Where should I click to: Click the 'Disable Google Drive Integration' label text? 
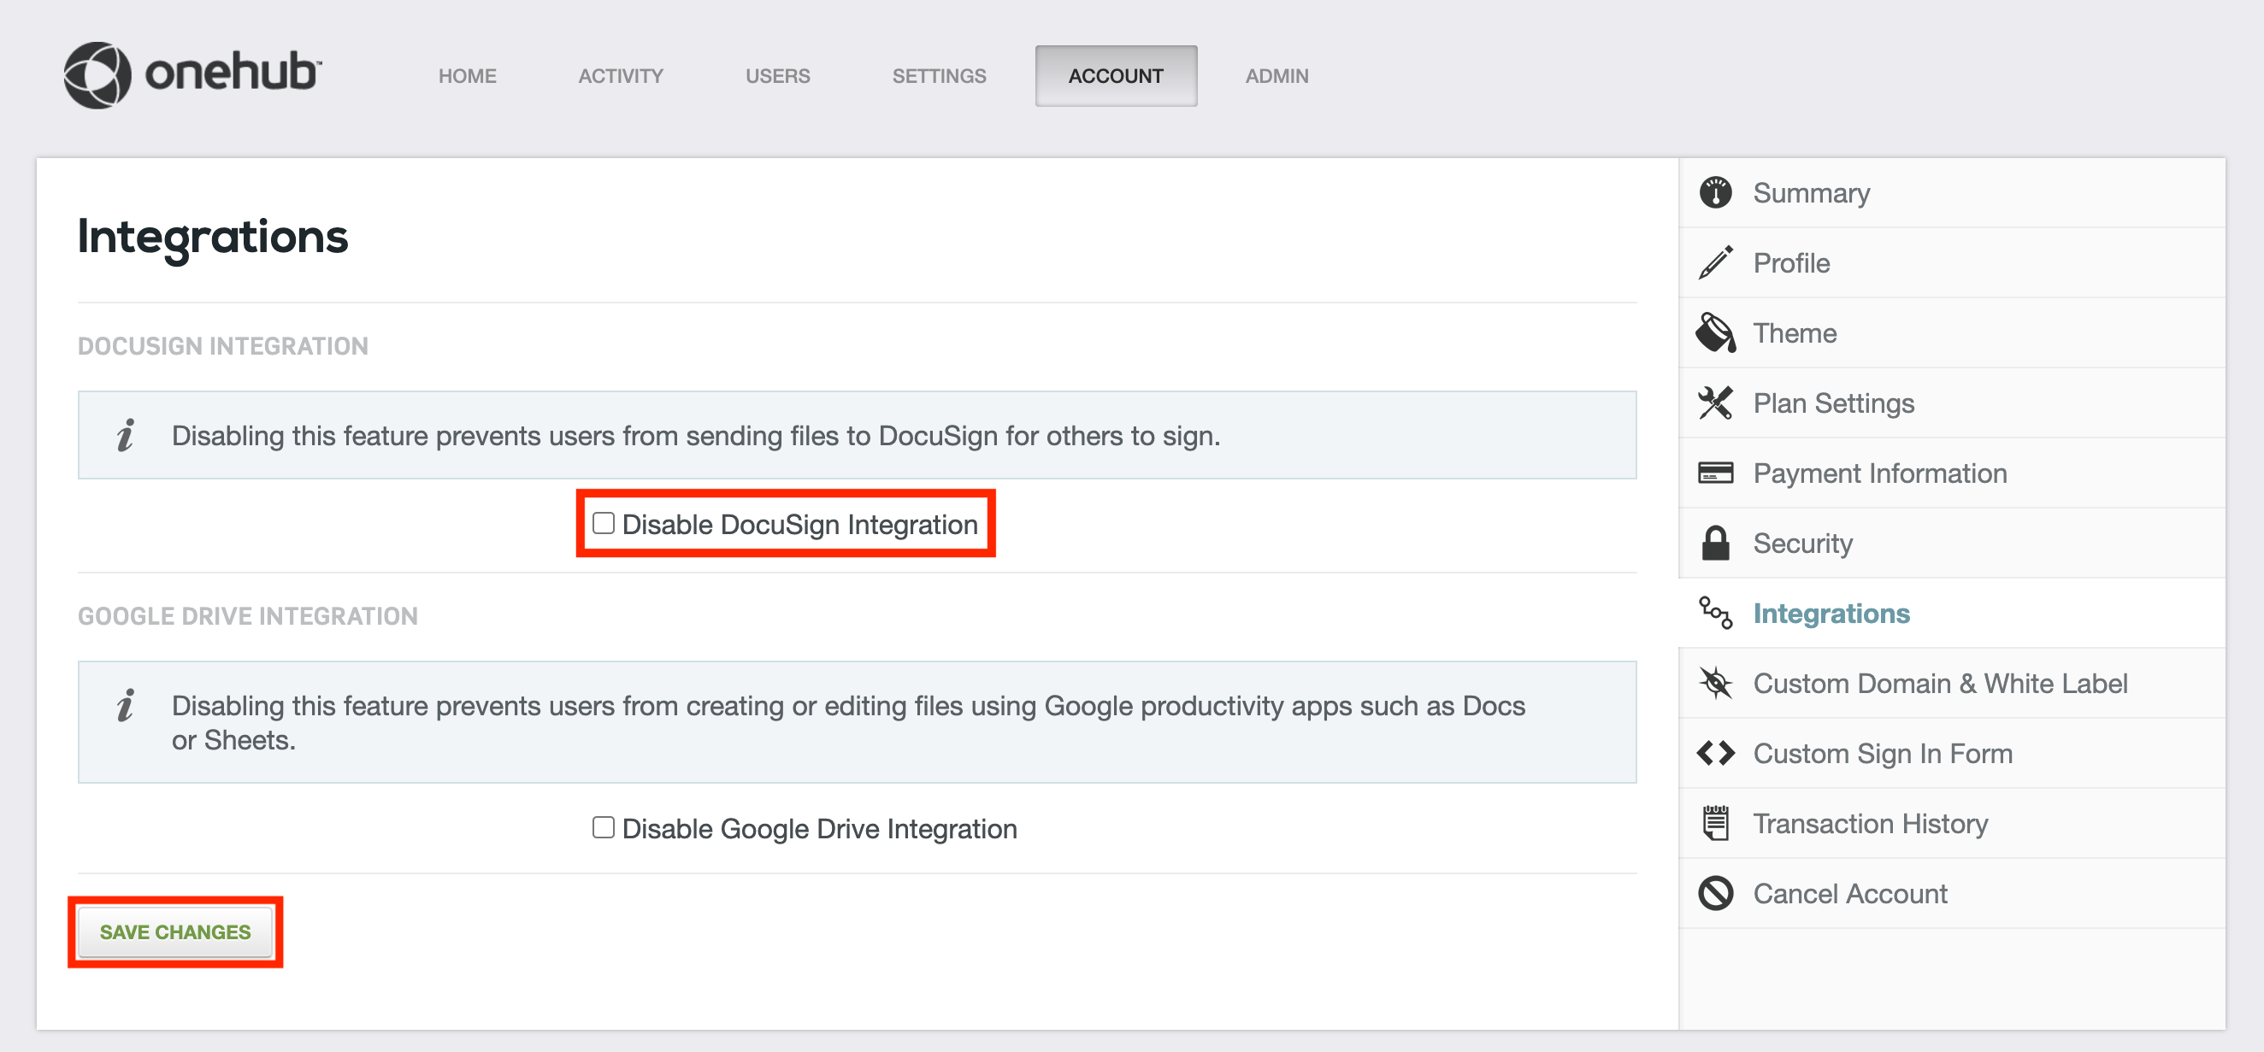[x=819, y=829]
